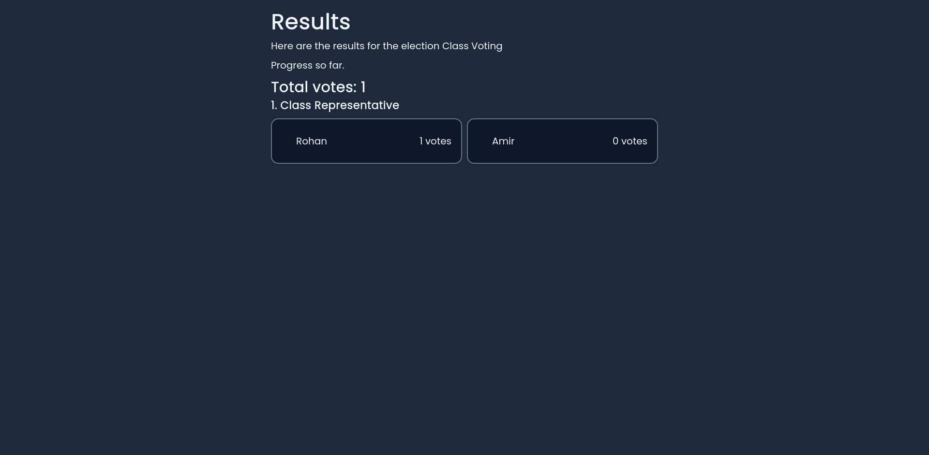The height and width of the screenshot is (455, 929).
Task: Click the Amir name label
Action: pyautogui.click(x=503, y=141)
